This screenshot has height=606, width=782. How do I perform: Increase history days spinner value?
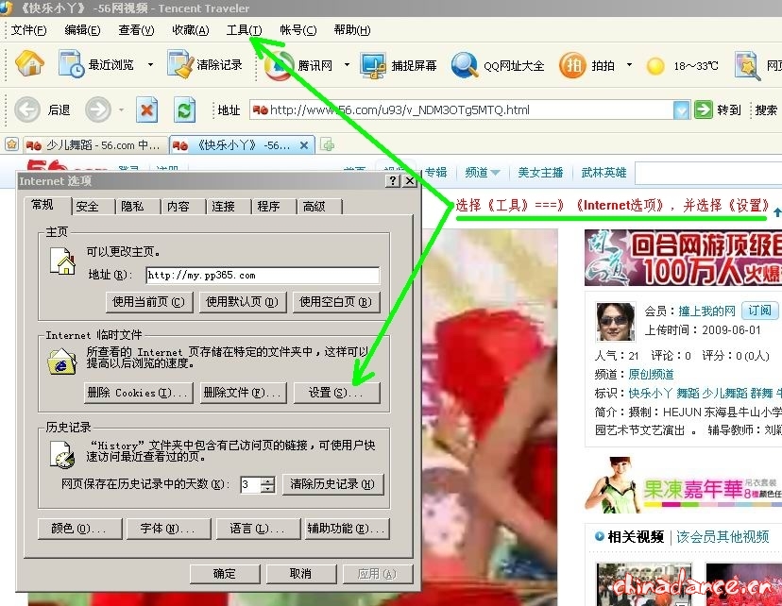[x=267, y=480]
